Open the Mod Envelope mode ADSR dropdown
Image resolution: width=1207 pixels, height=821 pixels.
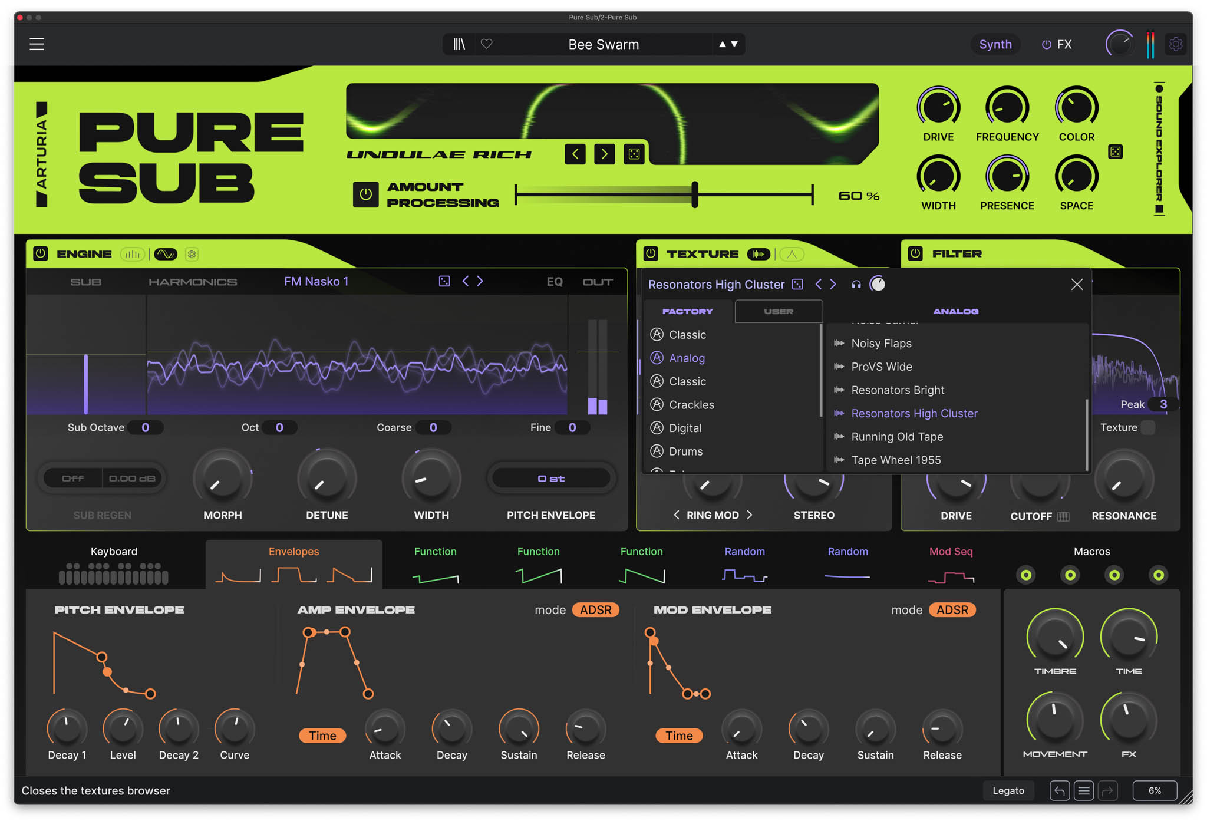952,609
